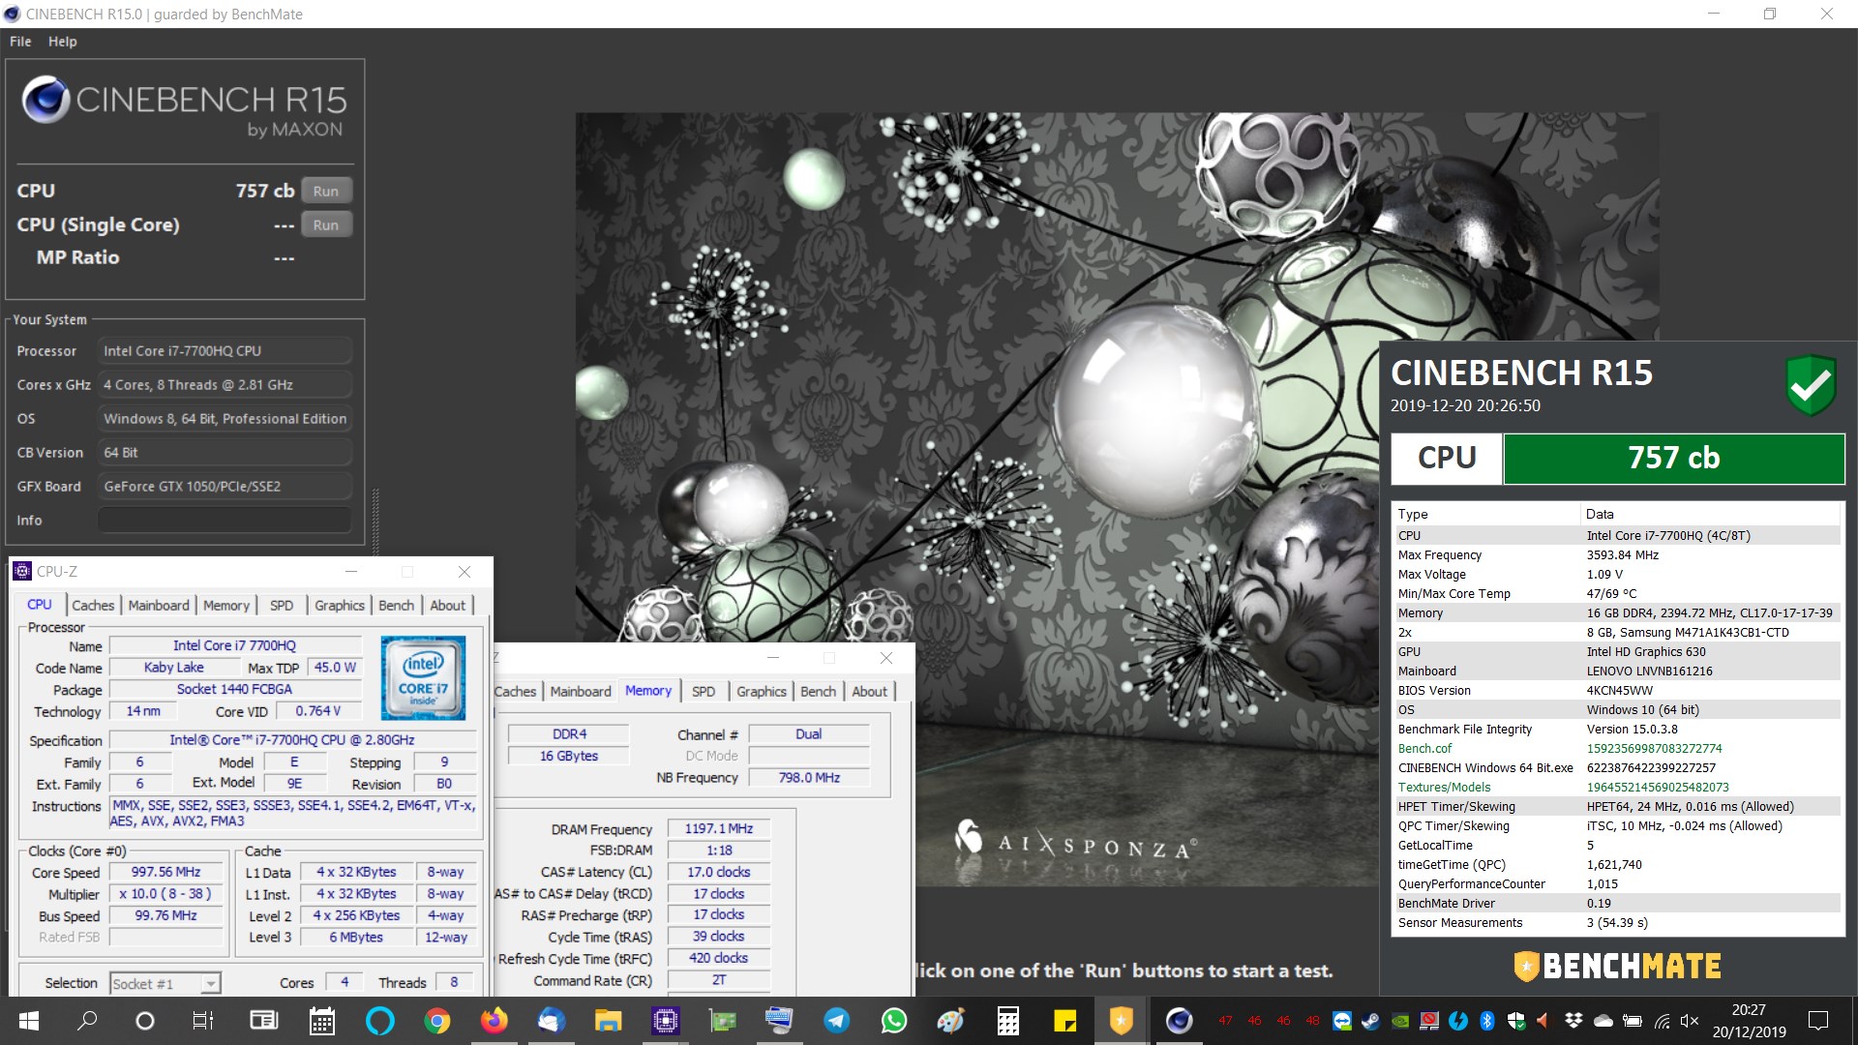The width and height of the screenshot is (1858, 1045).
Task: Click the TeamViewer tray icon
Action: [1342, 1021]
